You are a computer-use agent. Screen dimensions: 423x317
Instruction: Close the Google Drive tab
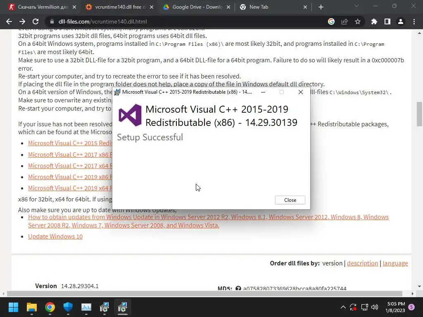pyautogui.click(x=228, y=7)
